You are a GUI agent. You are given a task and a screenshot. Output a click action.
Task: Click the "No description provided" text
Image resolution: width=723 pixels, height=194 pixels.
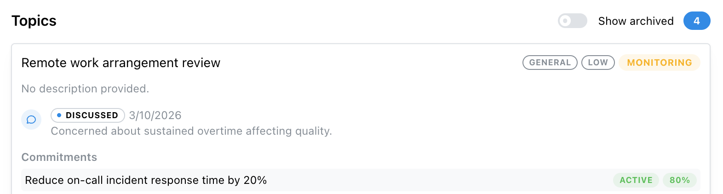click(x=85, y=89)
